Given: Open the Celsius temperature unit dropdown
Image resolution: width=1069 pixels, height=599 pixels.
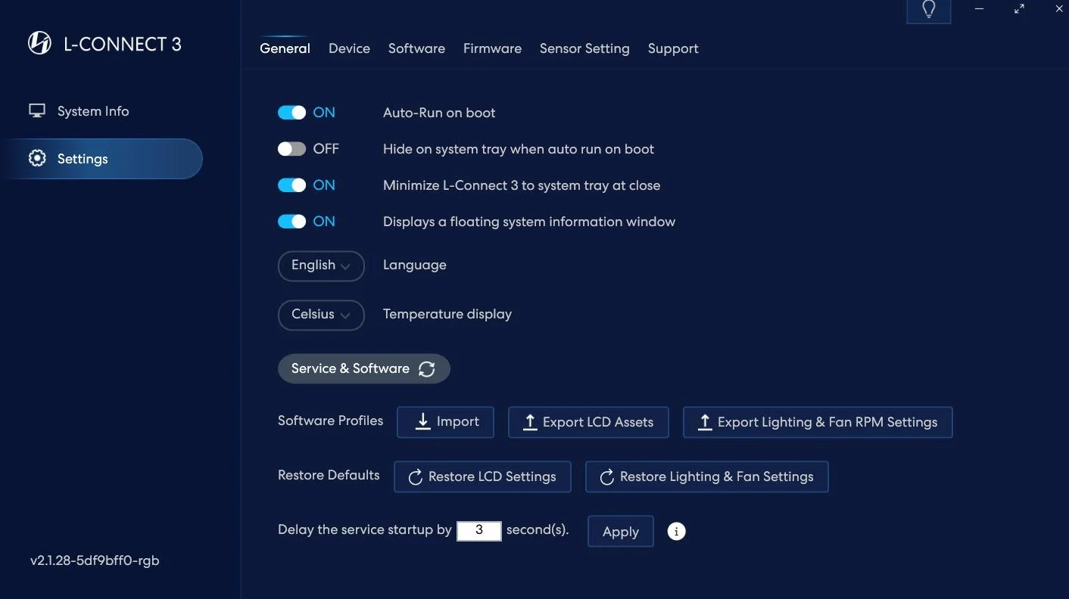Looking at the screenshot, I should coord(321,315).
